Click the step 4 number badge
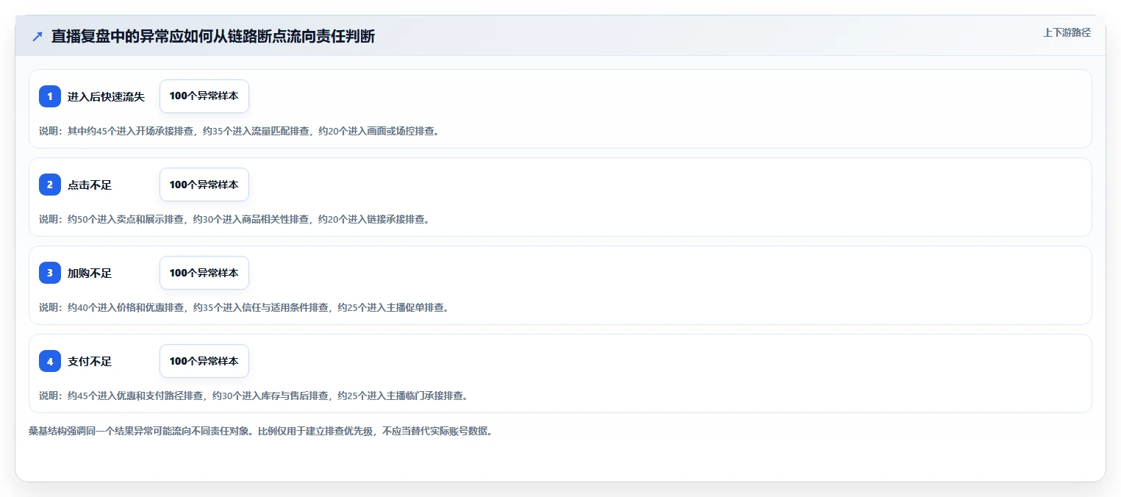Screen dimensions: 1121x497 (x=50, y=361)
